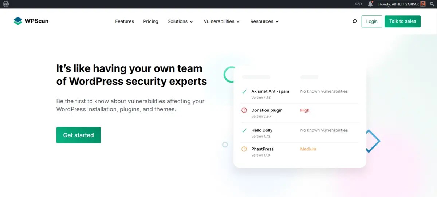The height and width of the screenshot is (197, 437).
Task: Click the WPScan logo
Action: click(x=31, y=21)
